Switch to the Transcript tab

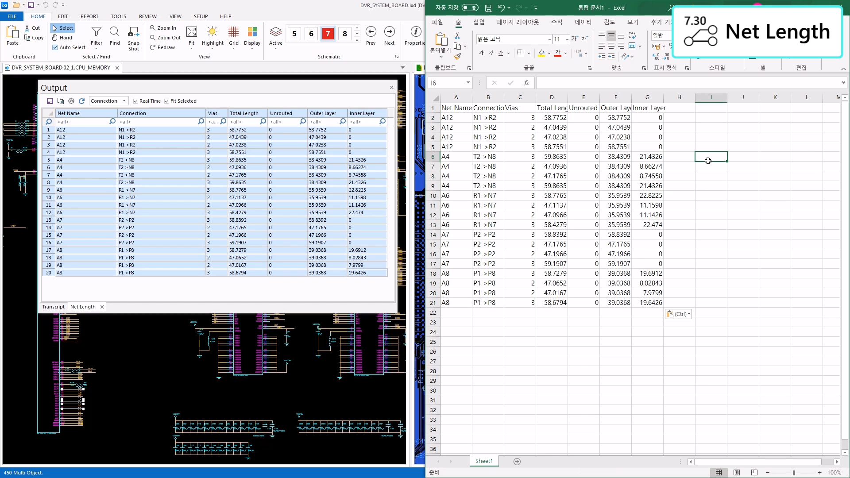(53, 307)
